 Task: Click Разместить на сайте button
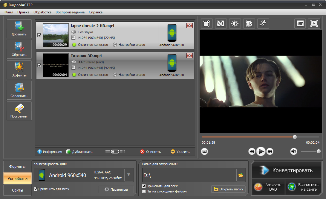[x=303, y=187]
